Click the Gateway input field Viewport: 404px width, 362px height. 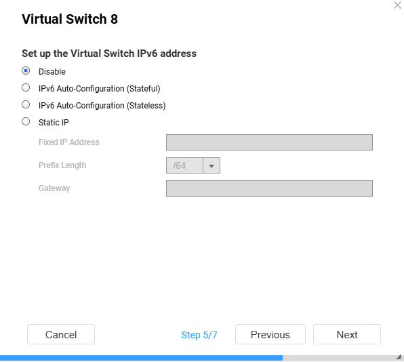click(x=269, y=188)
